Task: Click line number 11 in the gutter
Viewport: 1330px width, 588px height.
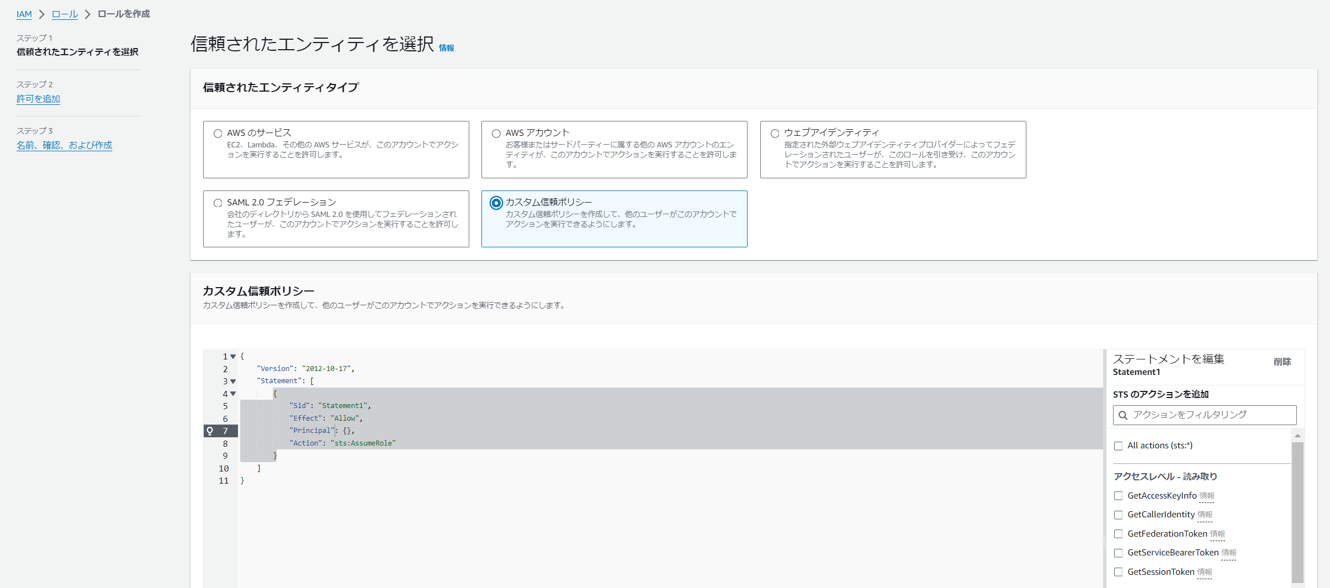Action: click(224, 481)
